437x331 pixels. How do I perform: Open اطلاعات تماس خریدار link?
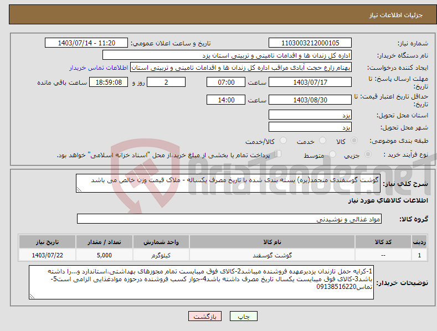coord(99,68)
